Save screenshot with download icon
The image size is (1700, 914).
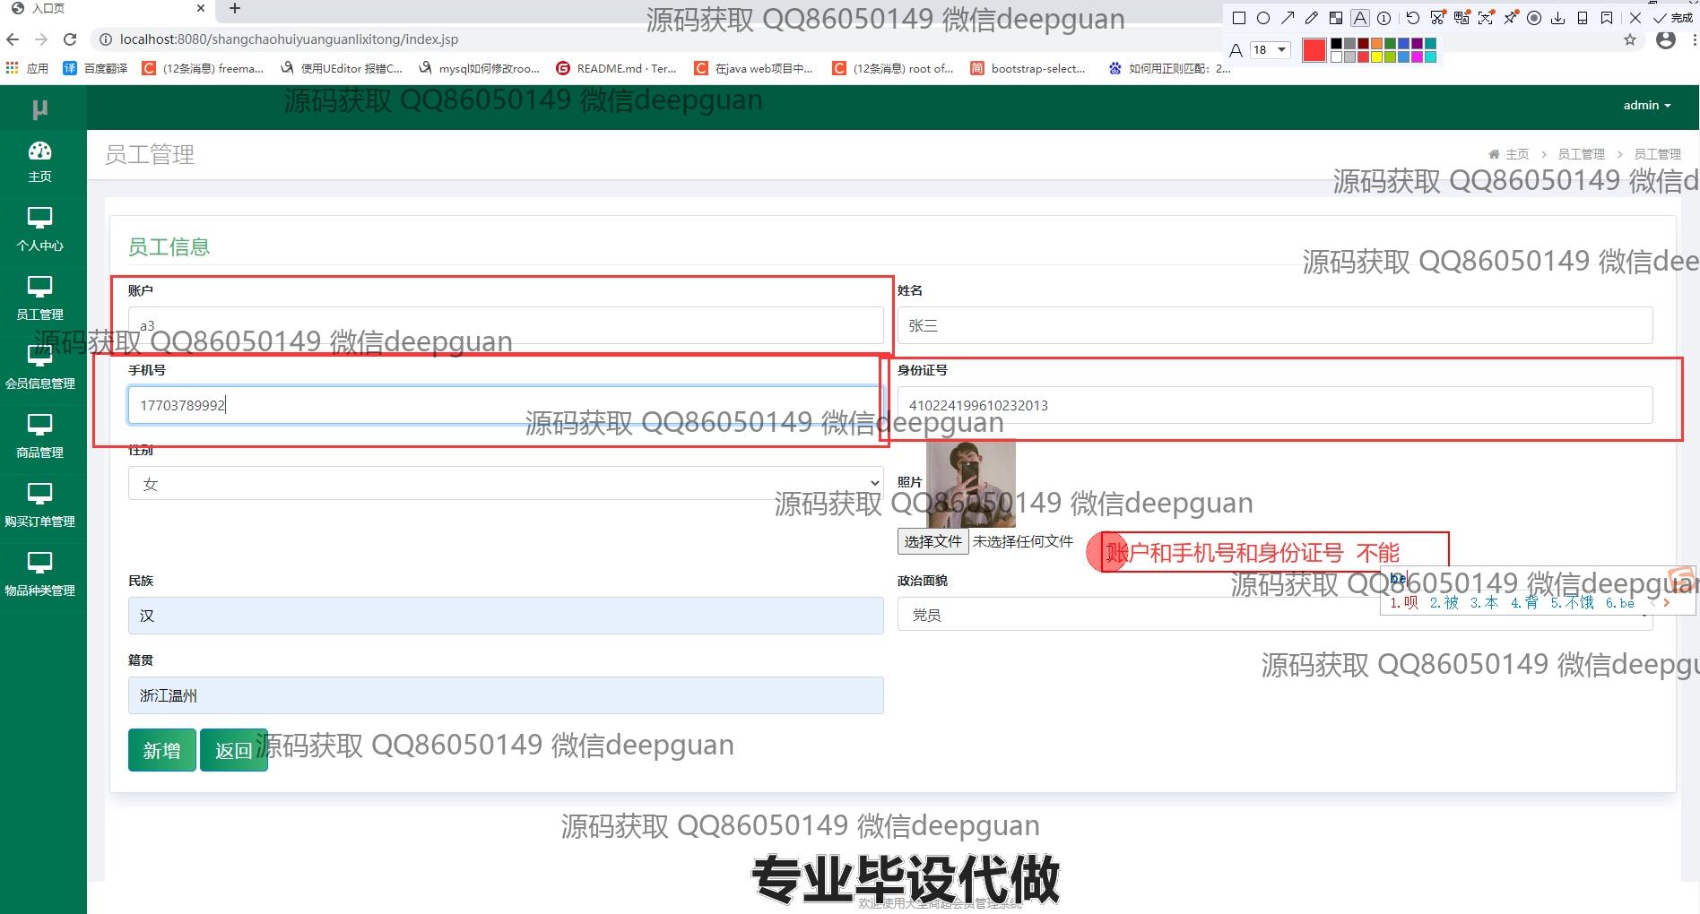(1558, 18)
